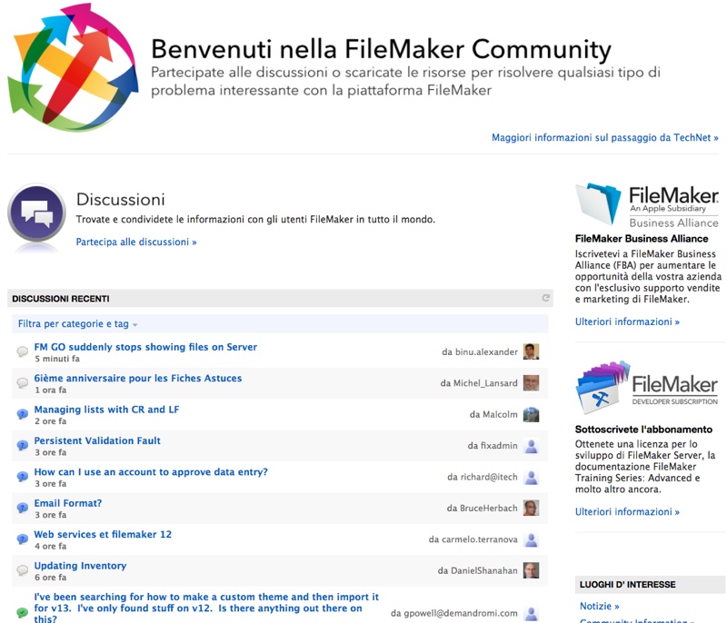Open the Notizie link under Luoghi d'interesse
Image resolution: width=727 pixels, height=623 pixels.
click(599, 606)
